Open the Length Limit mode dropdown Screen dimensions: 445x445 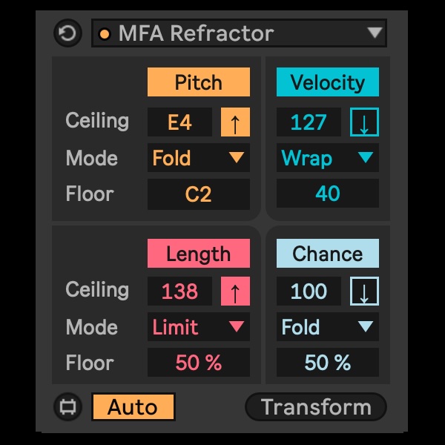coord(198,327)
